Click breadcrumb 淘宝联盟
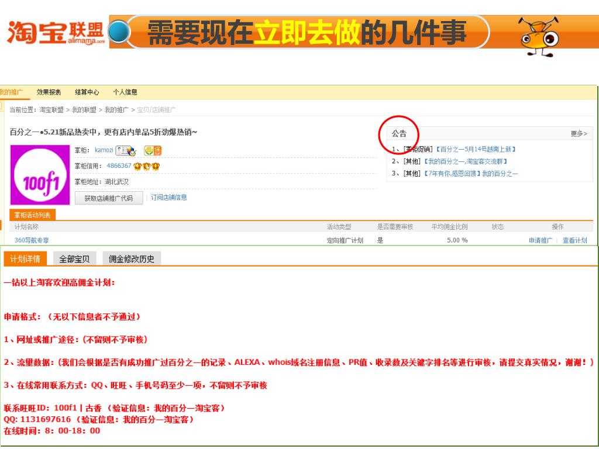This screenshot has width=599, height=449. click(51, 110)
